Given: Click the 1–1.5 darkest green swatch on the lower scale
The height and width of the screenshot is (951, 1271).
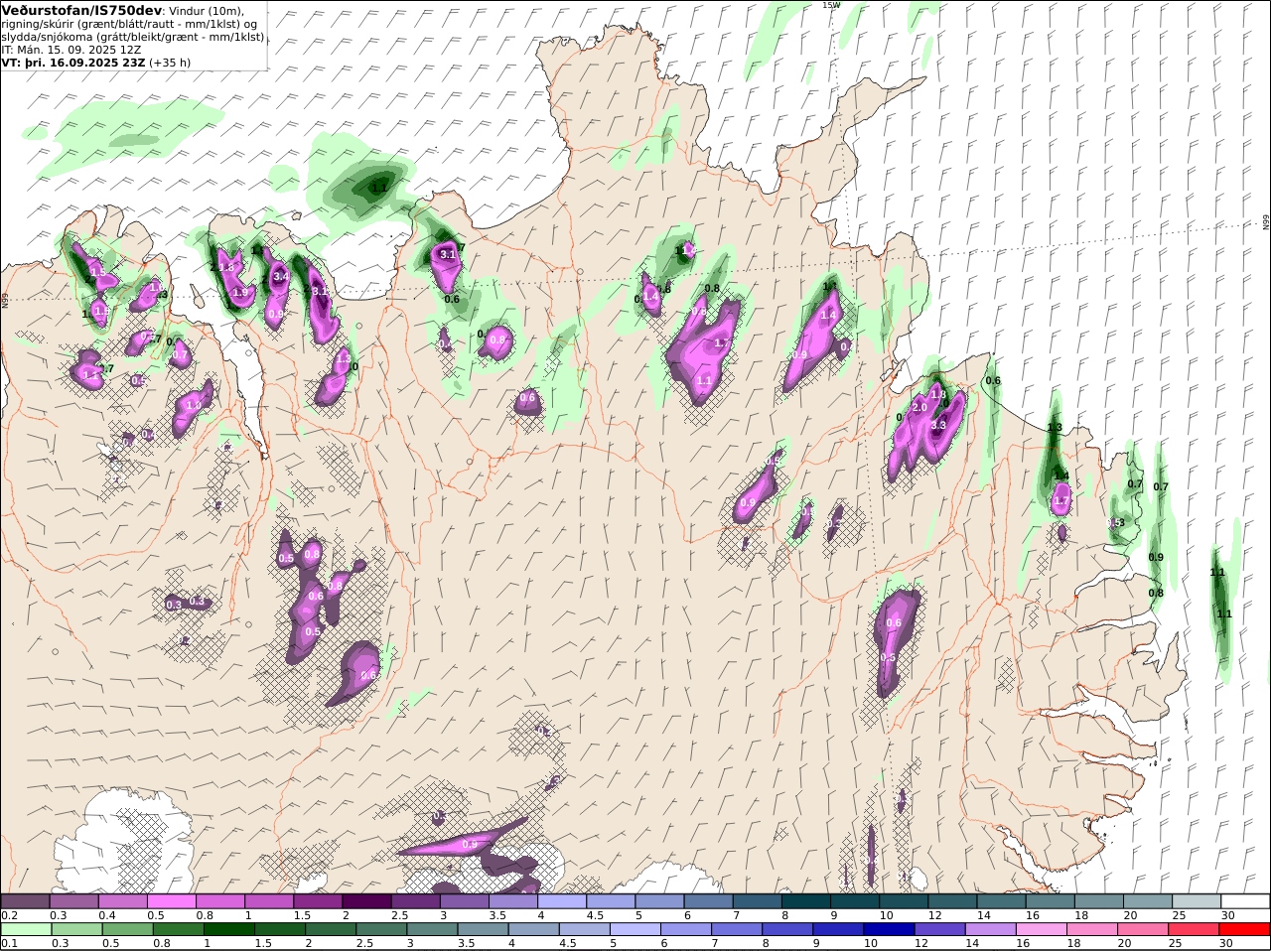Looking at the screenshot, I should (x=228, y=929).
